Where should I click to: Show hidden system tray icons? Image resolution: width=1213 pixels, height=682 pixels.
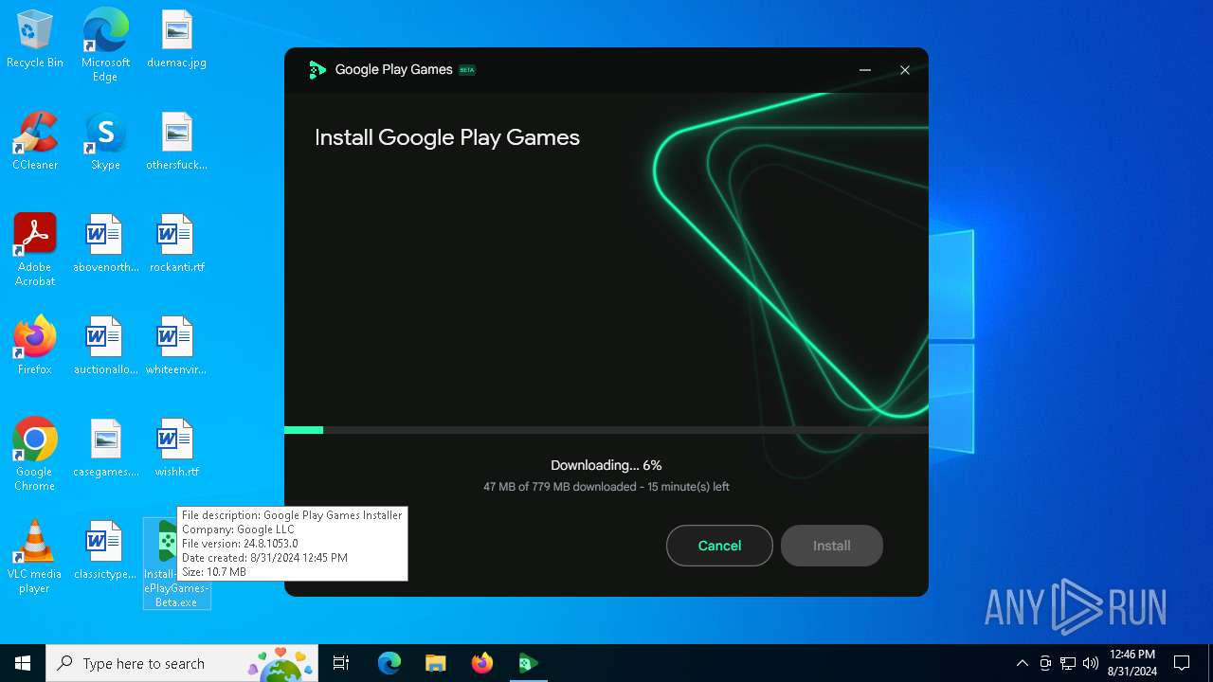1022,663
